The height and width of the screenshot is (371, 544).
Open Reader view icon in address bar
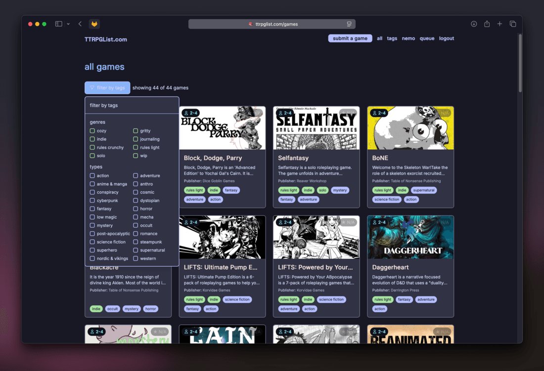[349, 24]
